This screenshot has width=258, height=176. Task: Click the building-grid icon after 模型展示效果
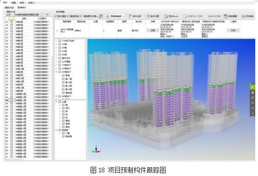[101, 16]
